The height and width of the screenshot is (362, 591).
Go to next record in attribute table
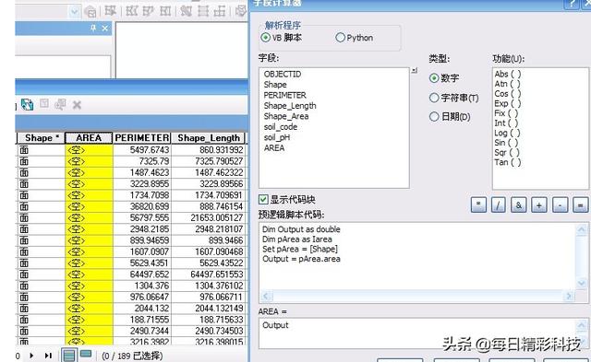coord(31,356)
